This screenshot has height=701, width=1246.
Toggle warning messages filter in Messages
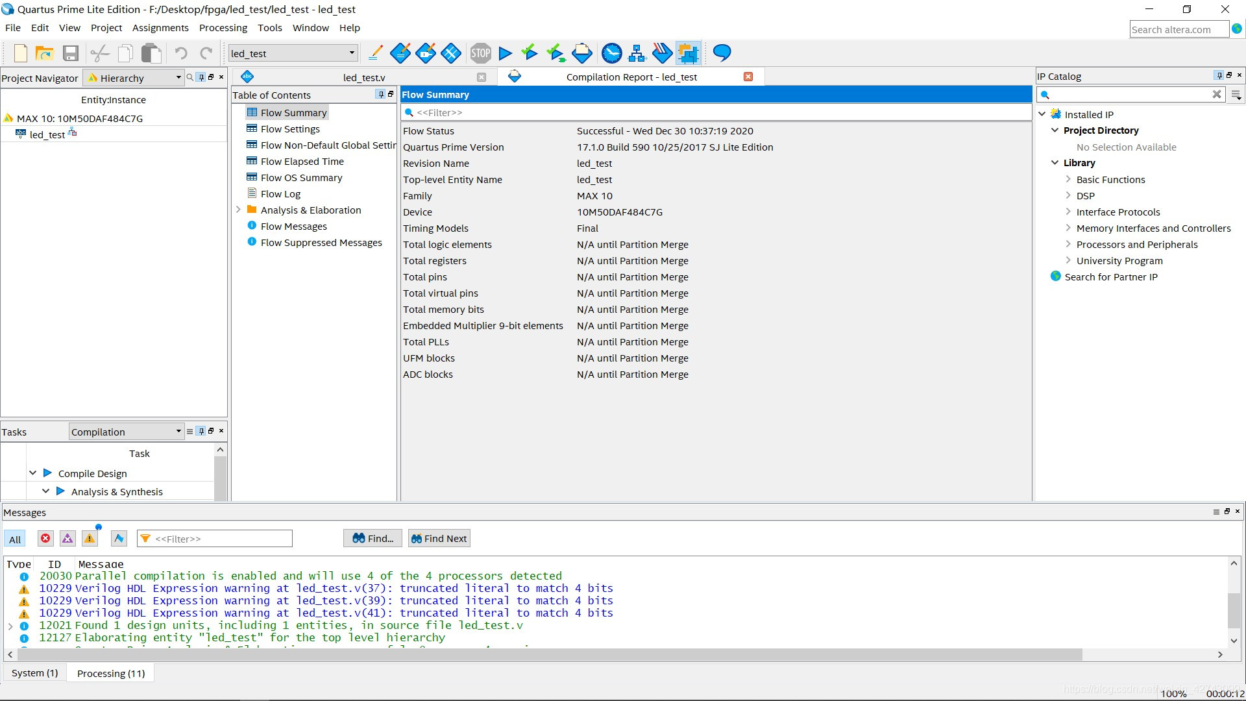(x=90, y=539)
